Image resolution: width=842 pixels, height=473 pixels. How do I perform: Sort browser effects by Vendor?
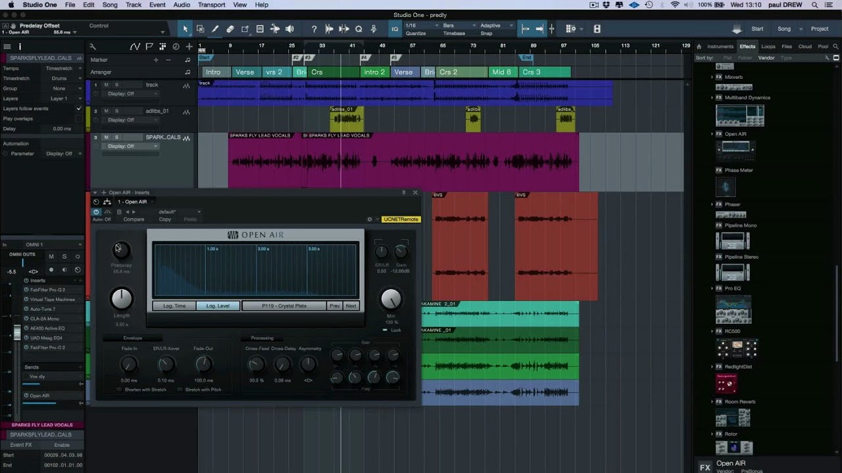coord(766,58)
